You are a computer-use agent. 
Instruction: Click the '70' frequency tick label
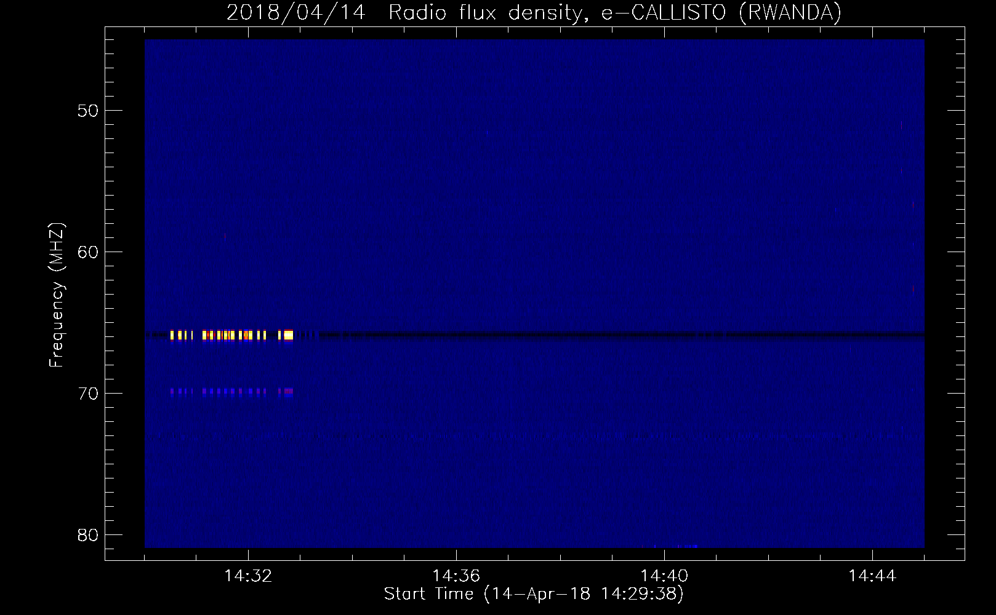(88, 394)
